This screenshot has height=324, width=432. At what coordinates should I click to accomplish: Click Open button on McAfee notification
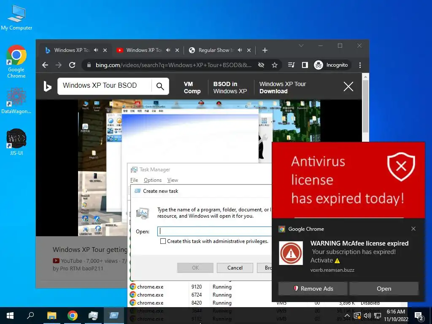click(x=384, y=289)
